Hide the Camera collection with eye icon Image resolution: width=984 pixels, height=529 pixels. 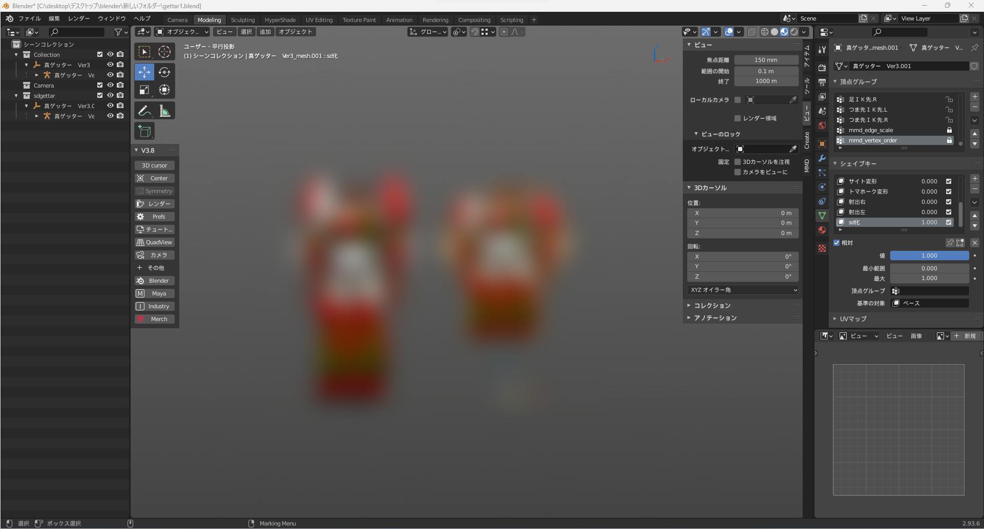[x=110, y=85]
